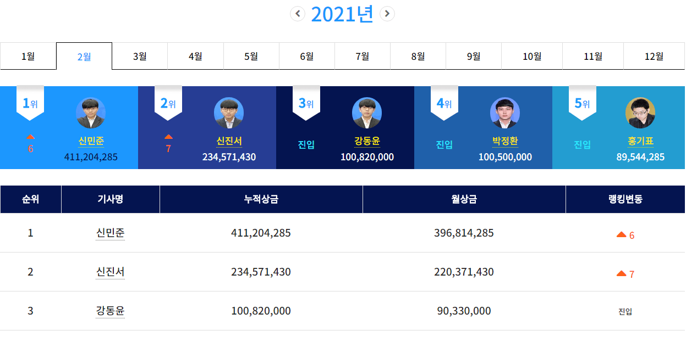686x342 pixels.
Task: Select the 12월 month tab
Action: pos(654,56)
